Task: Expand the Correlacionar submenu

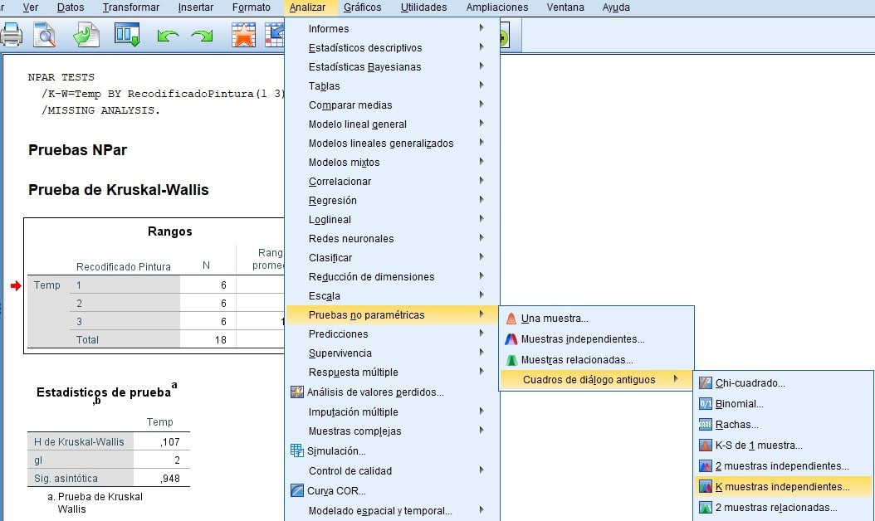Action: coord(392,182)
